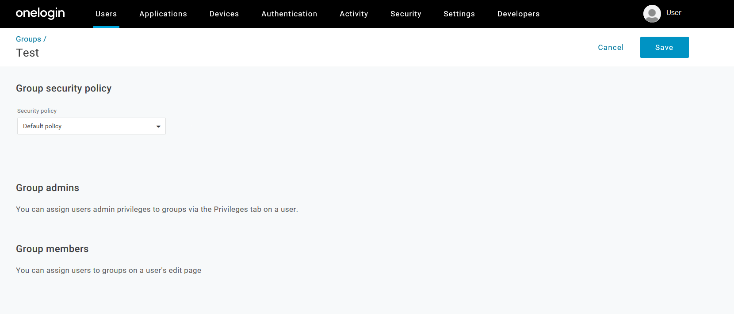The width and height of the screenshot is (734, 314).
Task: Open the Applications menu
Action: pos(163,14)
